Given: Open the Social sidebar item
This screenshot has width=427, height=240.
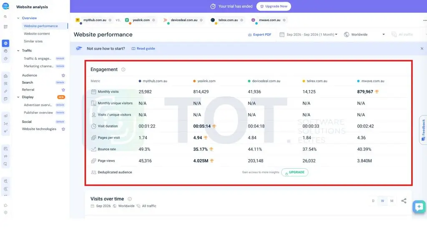Looking at the screenshot, I should point(27,122).
